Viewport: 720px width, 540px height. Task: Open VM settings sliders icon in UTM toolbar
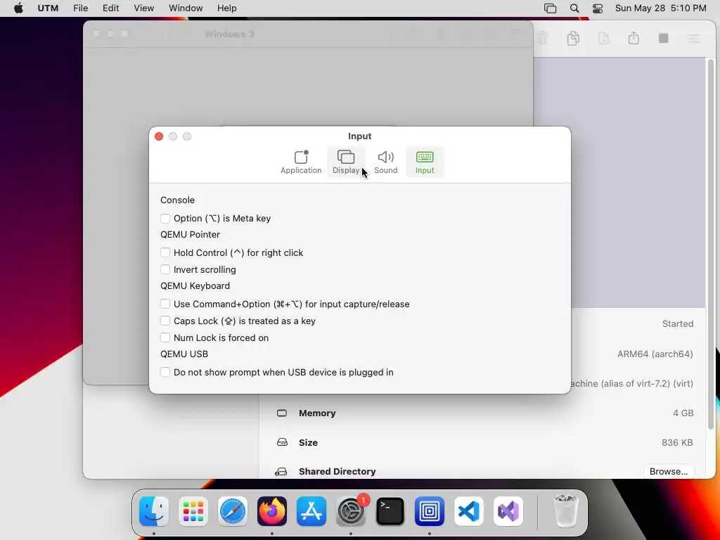coord(694,38)
